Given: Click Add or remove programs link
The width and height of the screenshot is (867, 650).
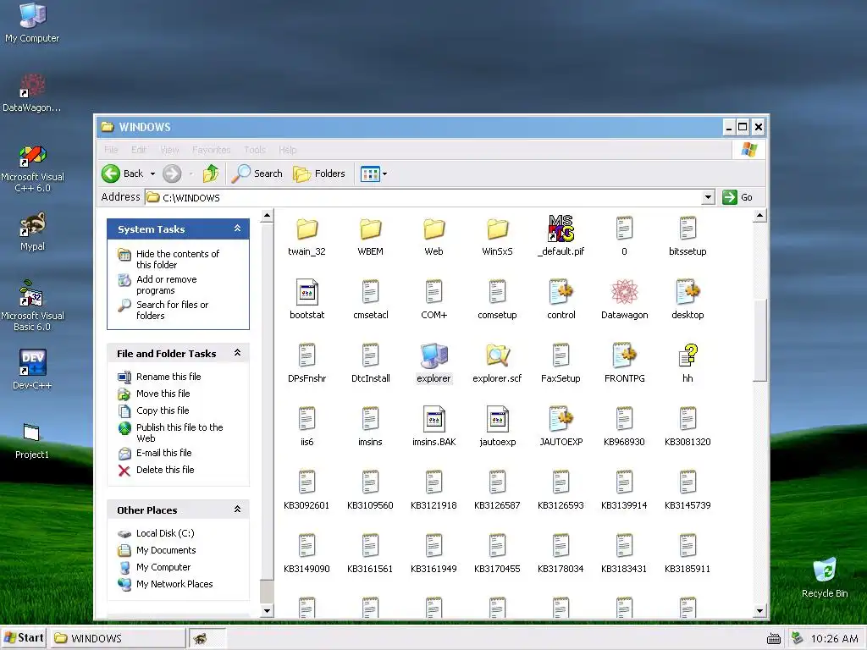Looking at the screenshot, I should [167, 284].
